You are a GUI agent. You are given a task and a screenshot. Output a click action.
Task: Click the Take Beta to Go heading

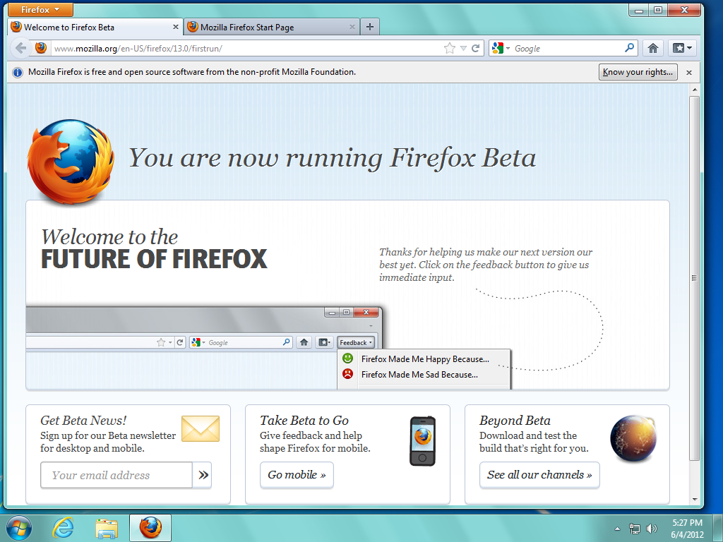click(x=304, y=421)
